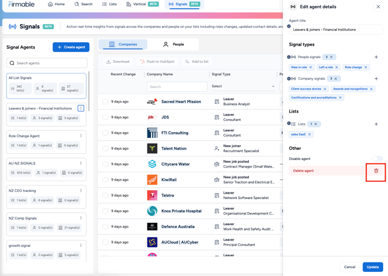
Task: Click plus icon next to Company signals
Action: [x=376, y=79]
